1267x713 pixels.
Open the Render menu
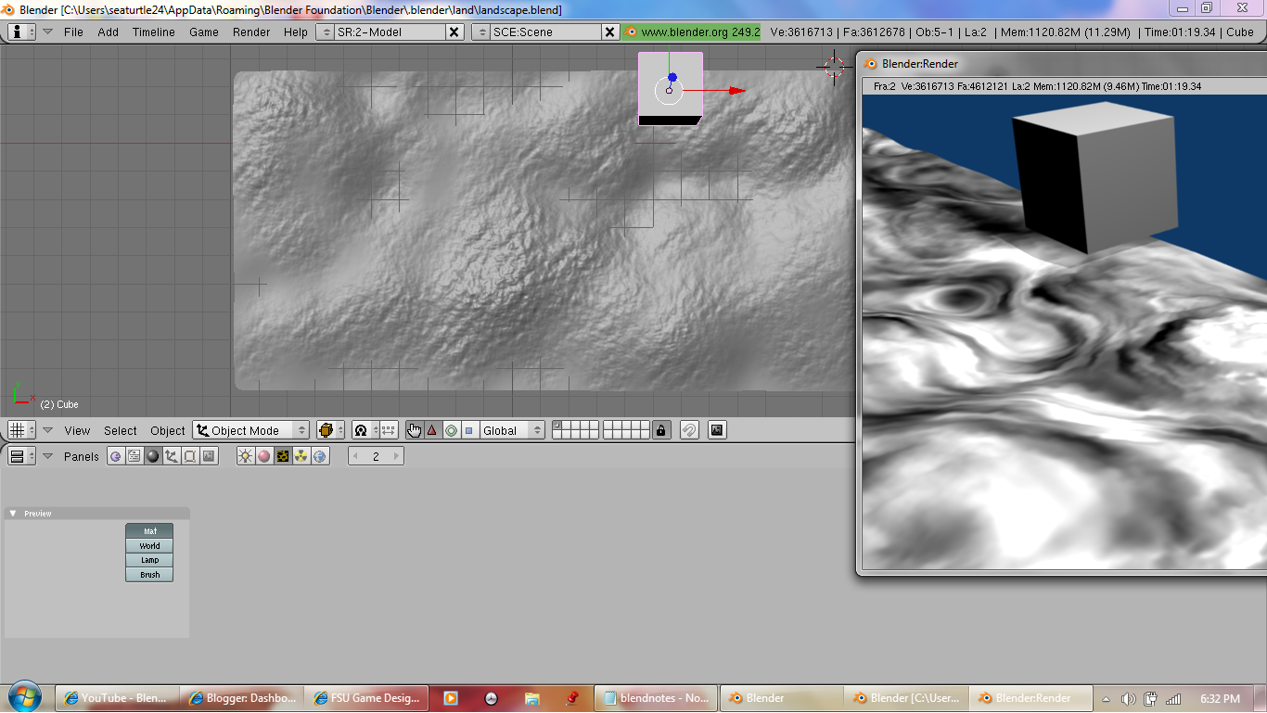[251, 32]
